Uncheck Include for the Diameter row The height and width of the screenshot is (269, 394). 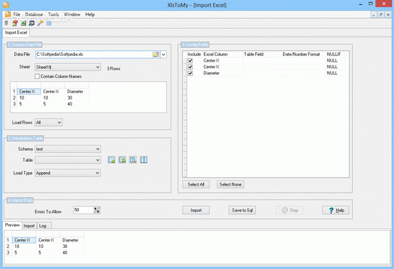click(190, 73)
